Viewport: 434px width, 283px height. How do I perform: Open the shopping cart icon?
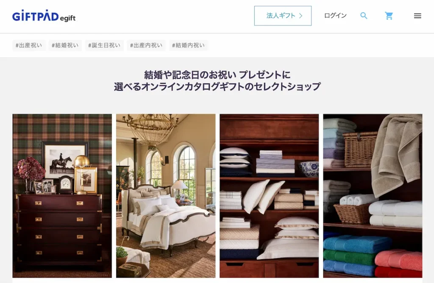pos(389,16)
